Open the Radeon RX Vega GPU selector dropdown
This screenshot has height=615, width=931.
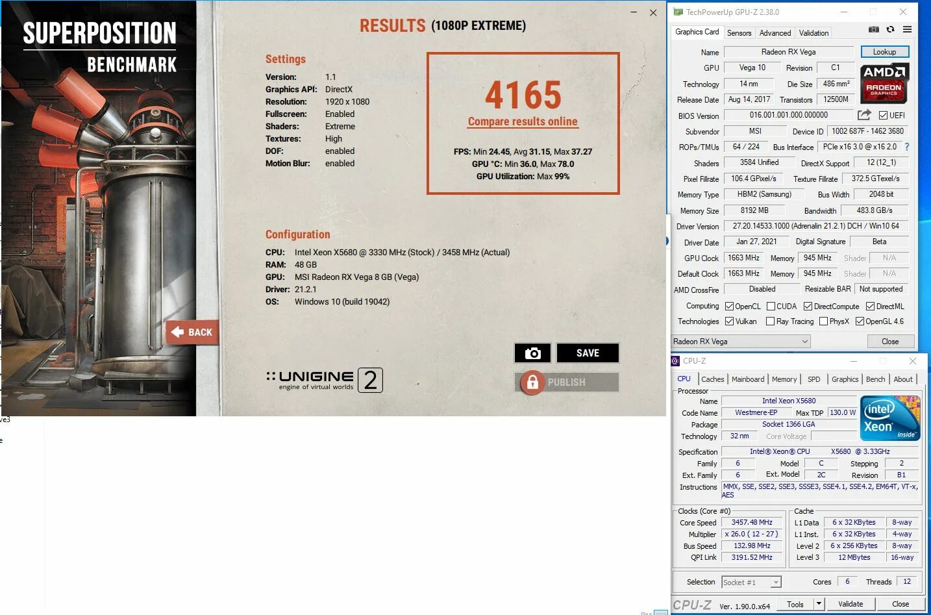tap(741, 342)
